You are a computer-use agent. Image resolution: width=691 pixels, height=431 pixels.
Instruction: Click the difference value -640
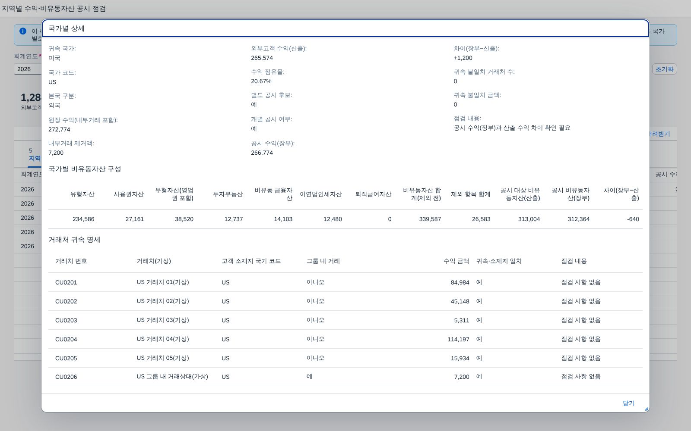(633, 219)
